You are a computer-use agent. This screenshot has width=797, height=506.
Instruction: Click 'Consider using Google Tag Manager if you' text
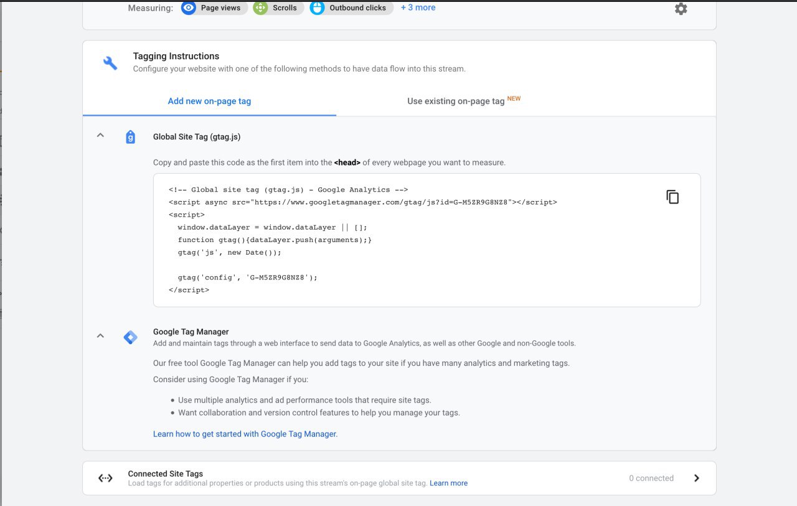coord(230,380)
